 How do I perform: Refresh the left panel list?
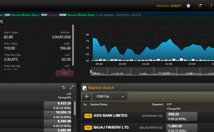tap(64, 87)
